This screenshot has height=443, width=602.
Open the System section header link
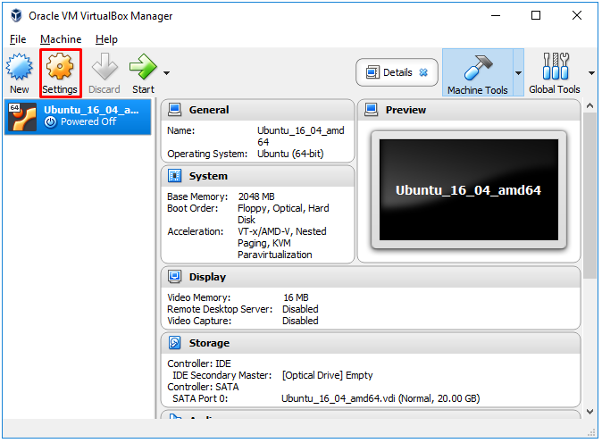tap(208, 176)
